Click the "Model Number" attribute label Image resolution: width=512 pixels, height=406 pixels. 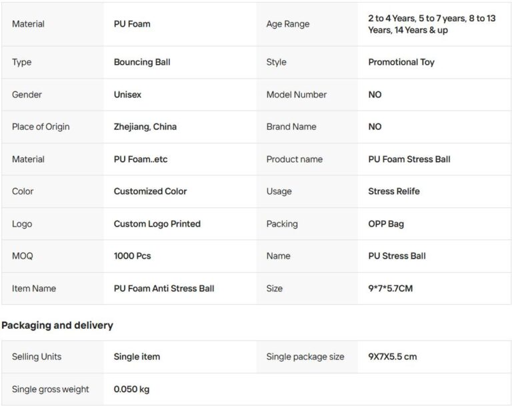click(297, 95)
